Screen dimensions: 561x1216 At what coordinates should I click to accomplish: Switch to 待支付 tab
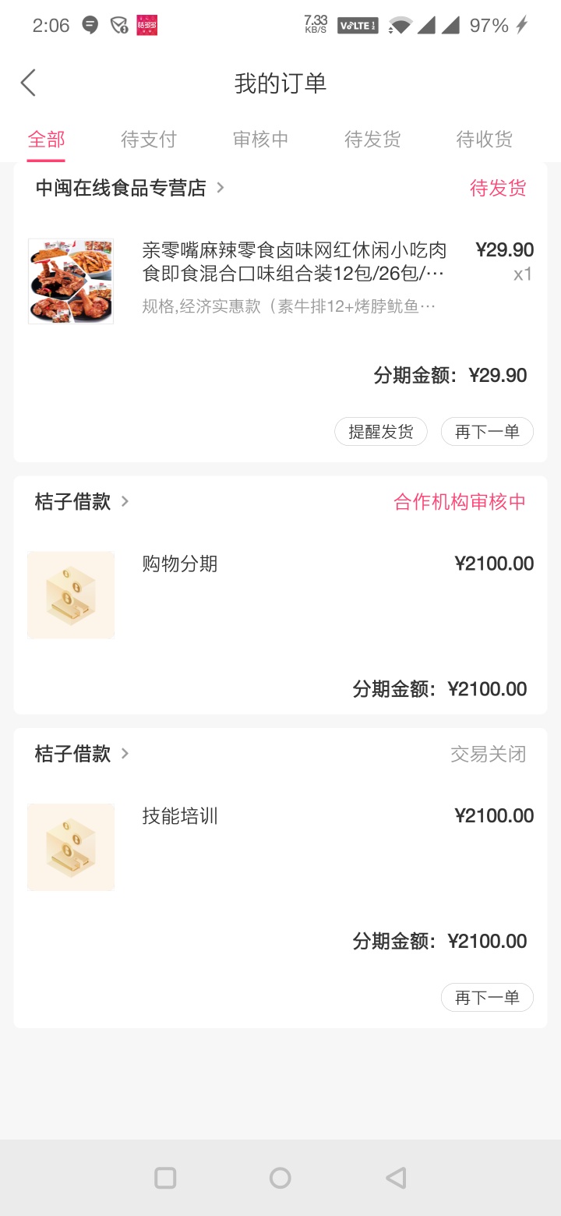[149, 140]
